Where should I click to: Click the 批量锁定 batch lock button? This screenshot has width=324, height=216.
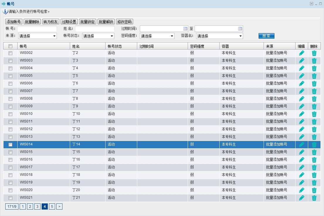coord(87,22)
